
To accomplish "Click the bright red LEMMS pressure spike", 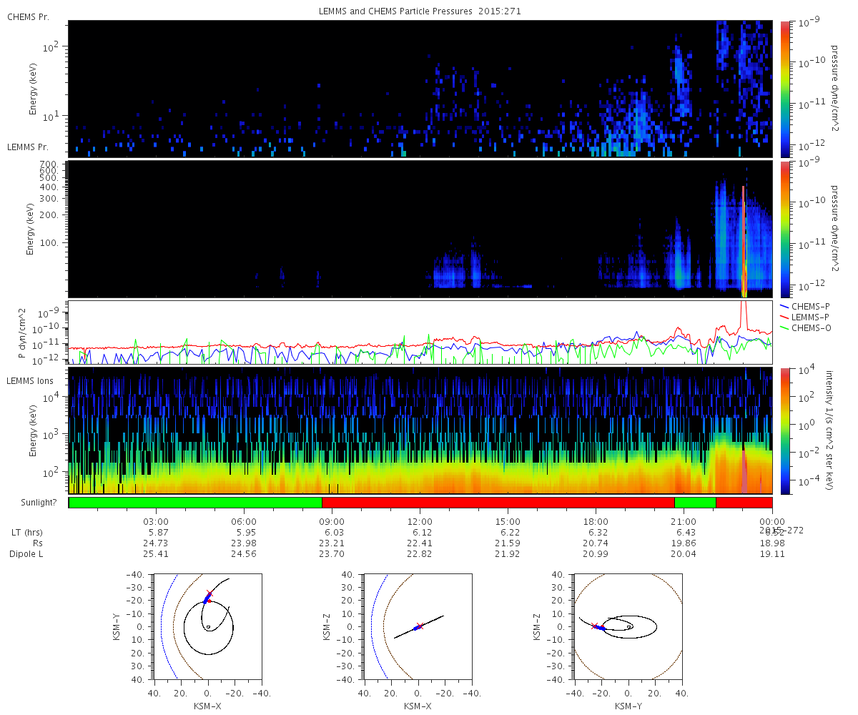I will 744,240.
